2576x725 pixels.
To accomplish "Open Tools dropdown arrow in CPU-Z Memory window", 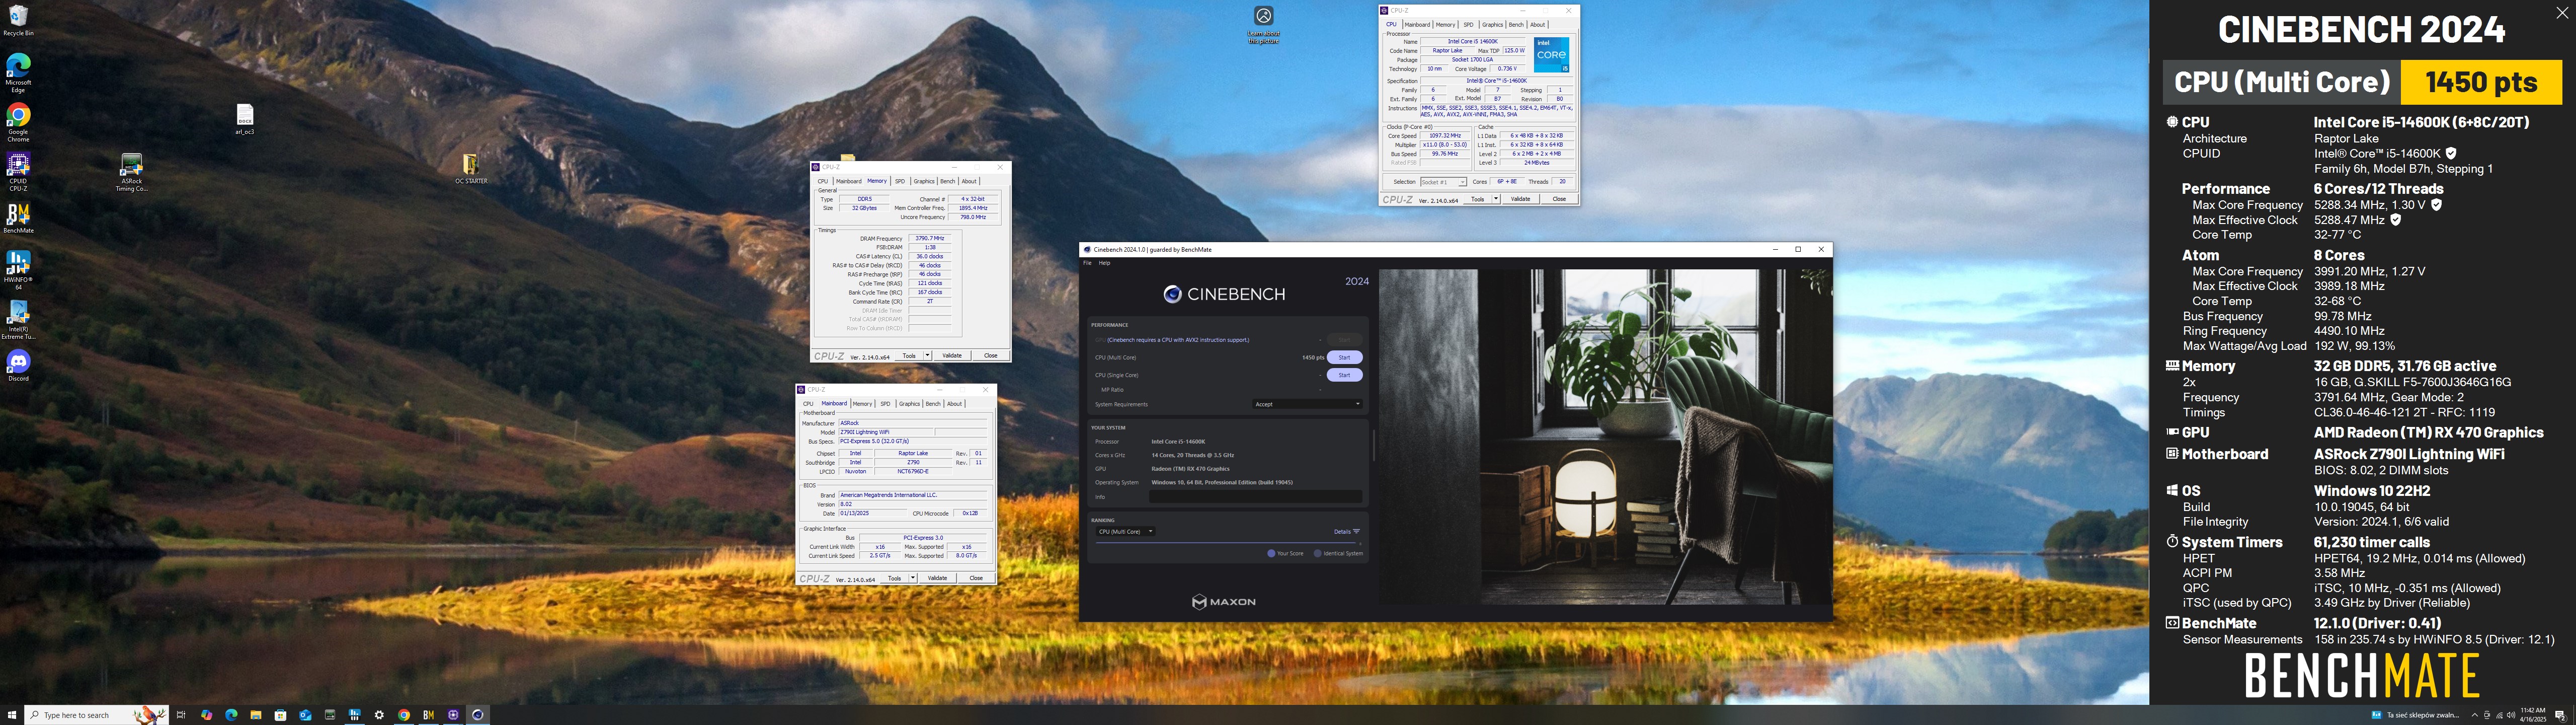I will tap(928, 355).
